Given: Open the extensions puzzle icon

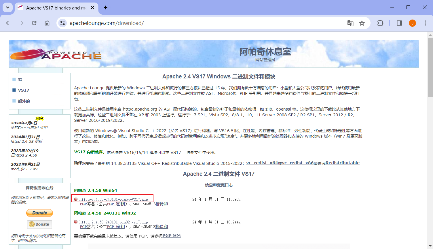Looking at the screenshot, I should [380, 23].
